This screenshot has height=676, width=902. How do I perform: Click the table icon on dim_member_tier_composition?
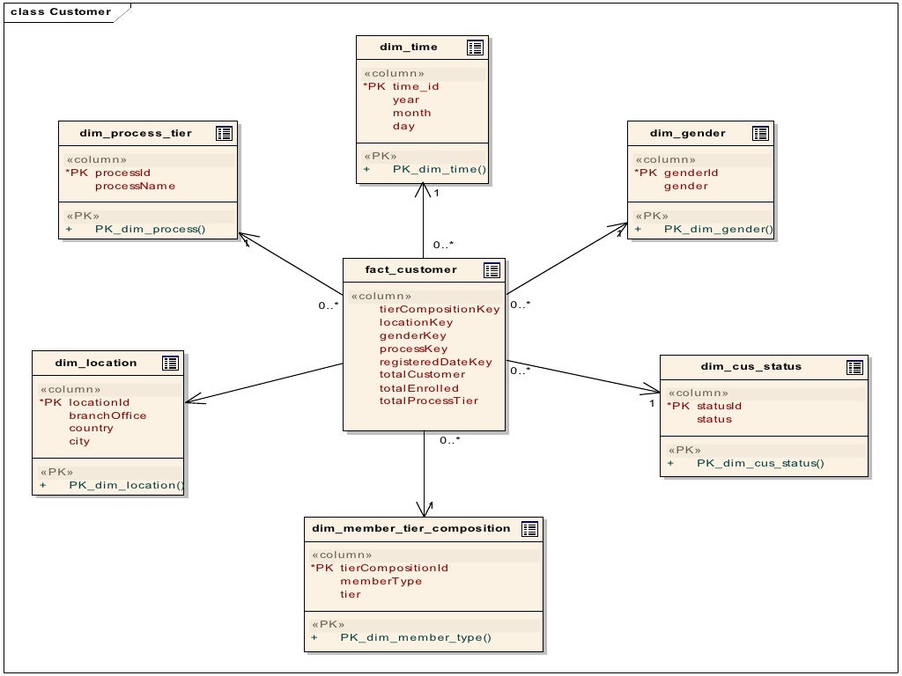[x=529, y=529]
